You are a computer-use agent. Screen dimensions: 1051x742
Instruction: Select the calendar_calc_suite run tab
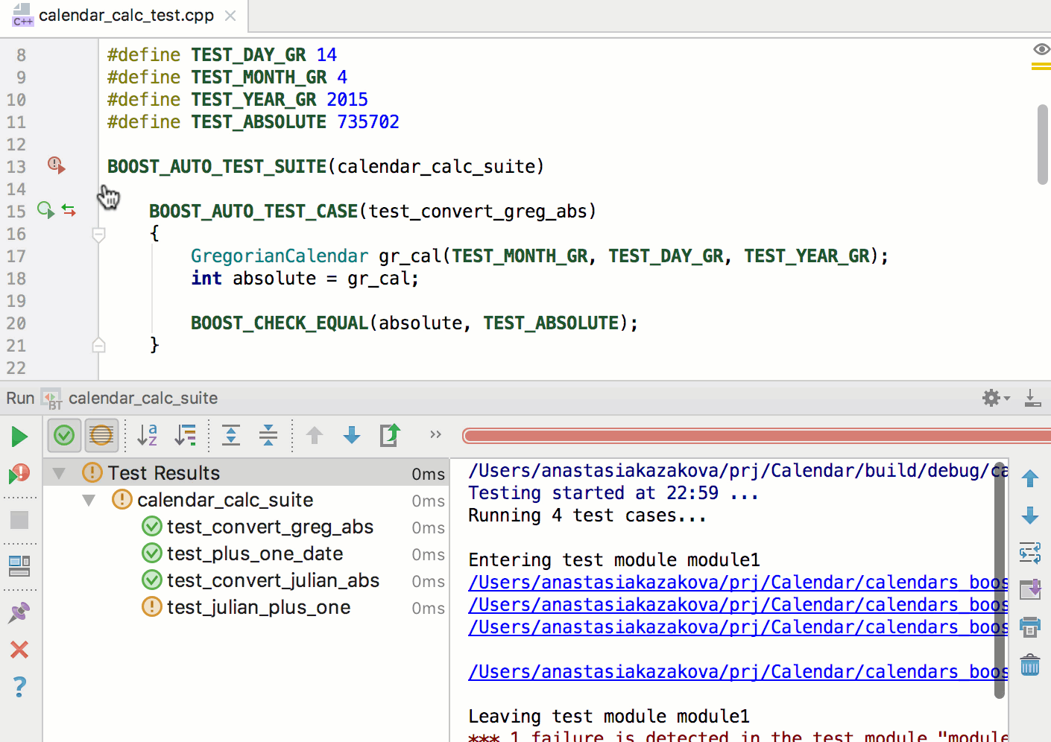click(x=130, y=398)
